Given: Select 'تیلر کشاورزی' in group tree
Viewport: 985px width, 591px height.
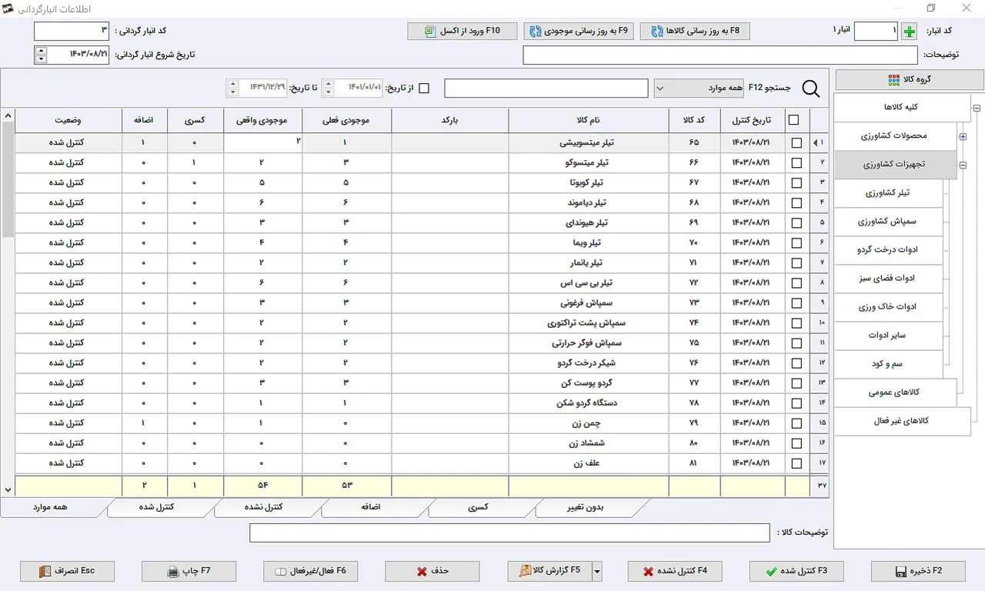Looking at the screenshot, I should coord(889,193).
